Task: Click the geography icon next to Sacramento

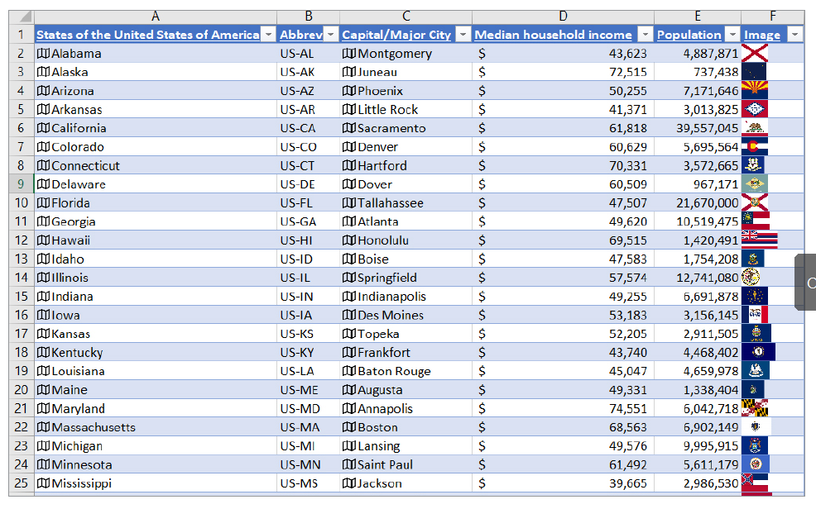Action: click(x=349, y=128)
